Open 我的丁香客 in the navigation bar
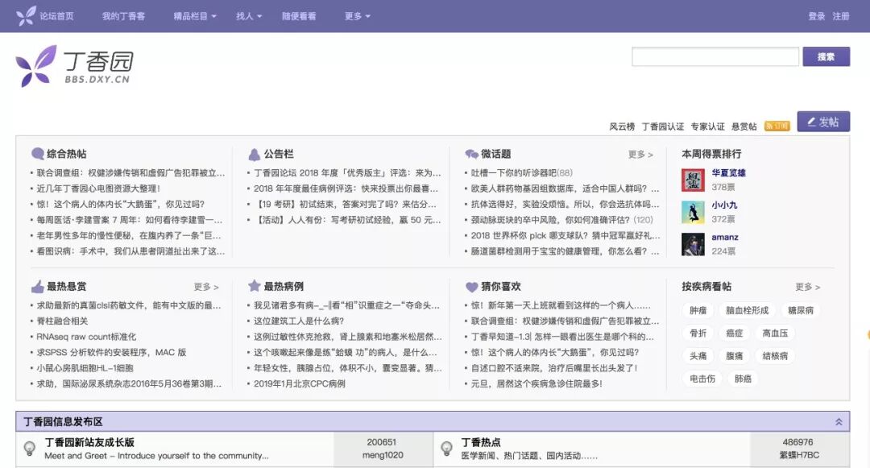Image resolution: width=870 pixels, height=468 pixels. pyautogui.click(x=123, y=16)
